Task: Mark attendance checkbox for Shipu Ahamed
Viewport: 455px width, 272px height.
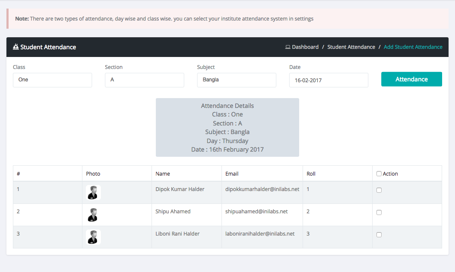Action: click(379, 212)
